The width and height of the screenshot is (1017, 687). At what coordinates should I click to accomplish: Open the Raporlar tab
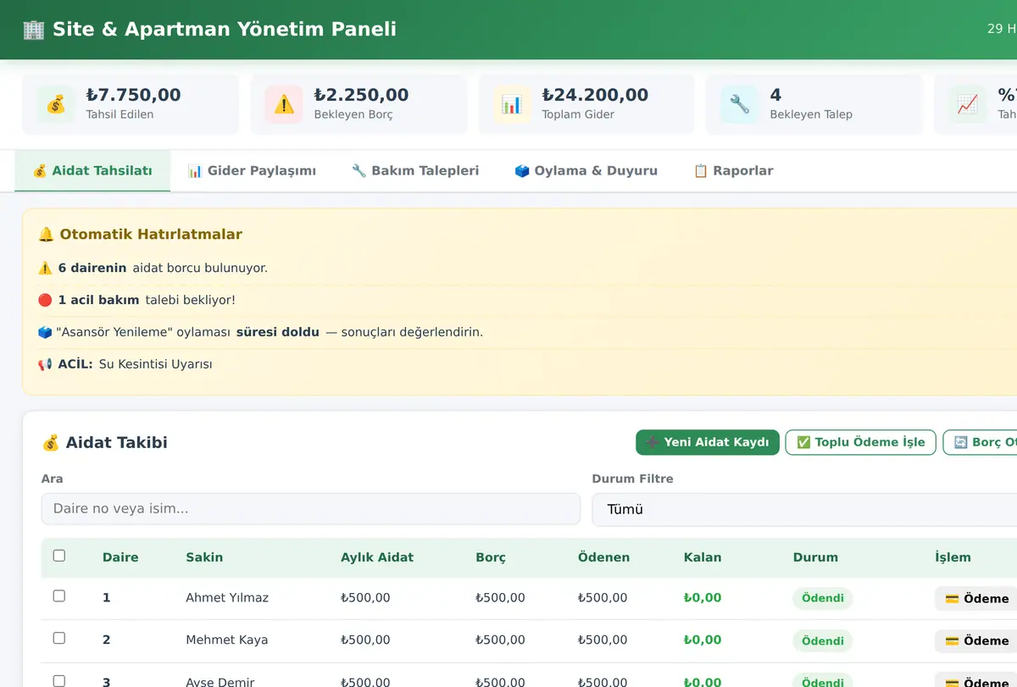(x=733, y=171)
